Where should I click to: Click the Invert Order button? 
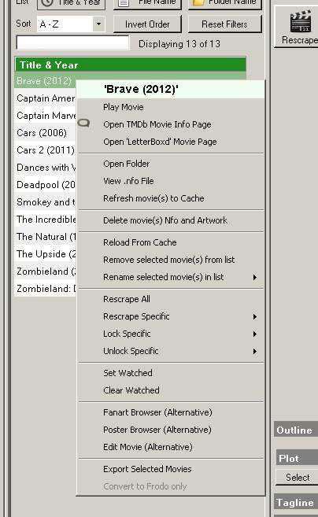[147, 24]
